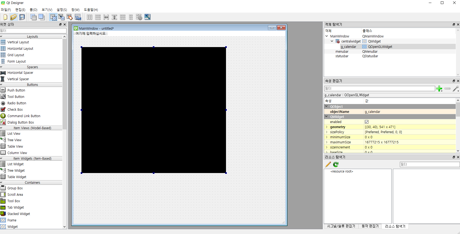
Task: Click the pencil edit resources icon
Action: [328, 164]
